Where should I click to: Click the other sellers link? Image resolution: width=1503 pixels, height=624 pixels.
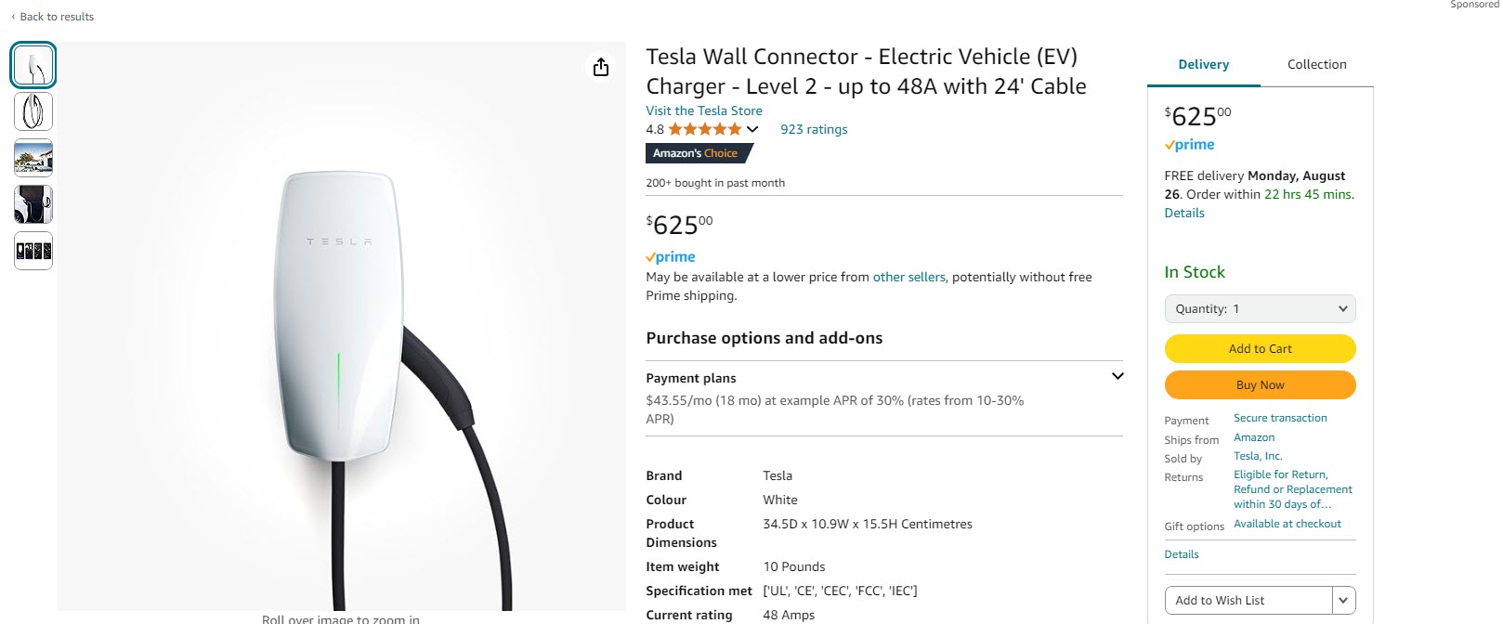[908, 277]
